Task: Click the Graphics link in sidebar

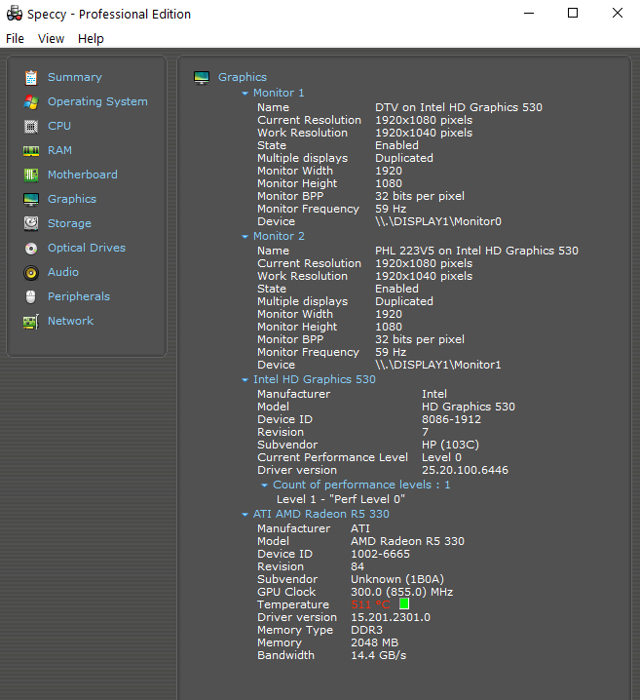Action: point(72,199)
